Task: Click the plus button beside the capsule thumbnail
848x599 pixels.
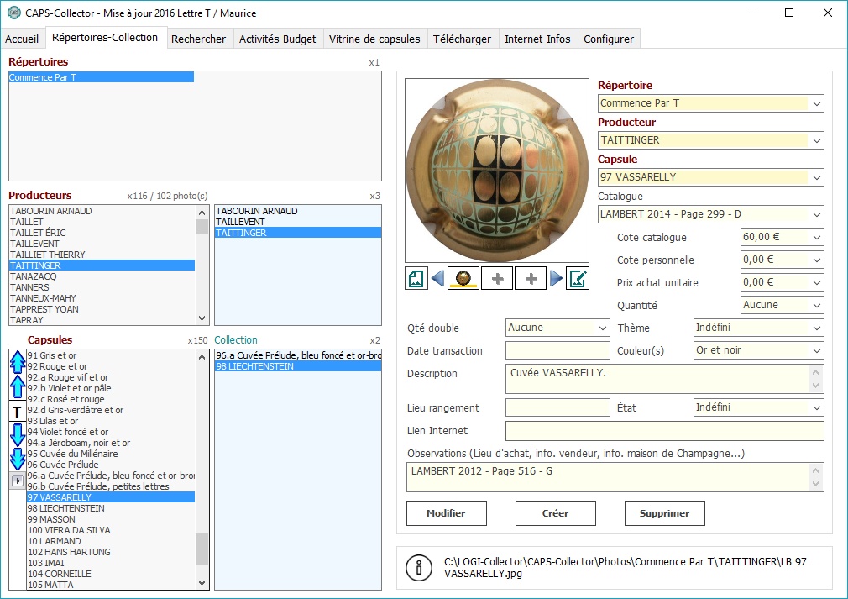Action: click(x=497, y=279)
